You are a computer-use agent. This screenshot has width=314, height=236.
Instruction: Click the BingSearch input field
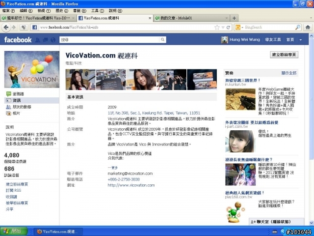(x=269, y=28)
